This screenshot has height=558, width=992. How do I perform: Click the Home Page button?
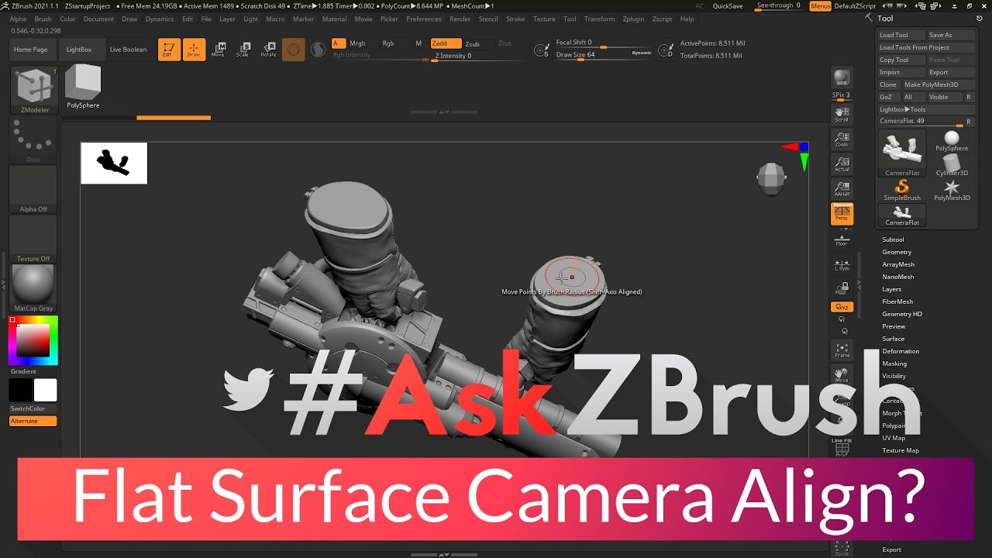[x=31, y=50]
